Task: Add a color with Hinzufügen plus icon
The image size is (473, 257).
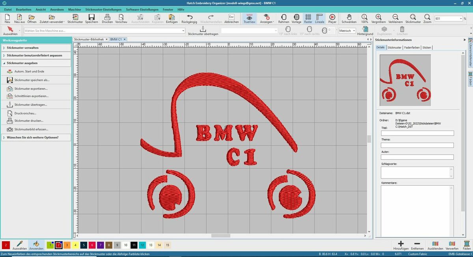Action: [x=401, y=246]
